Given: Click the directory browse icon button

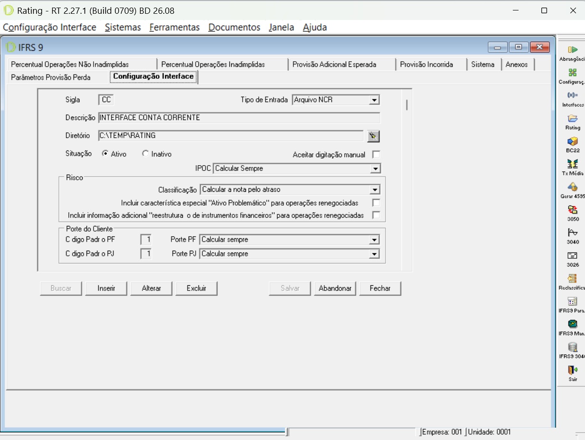Looking at the screenshot, I should pyautogui.click(x=374, y=136).
